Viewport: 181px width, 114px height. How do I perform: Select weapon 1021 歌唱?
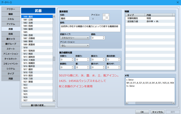coord(37,82)
